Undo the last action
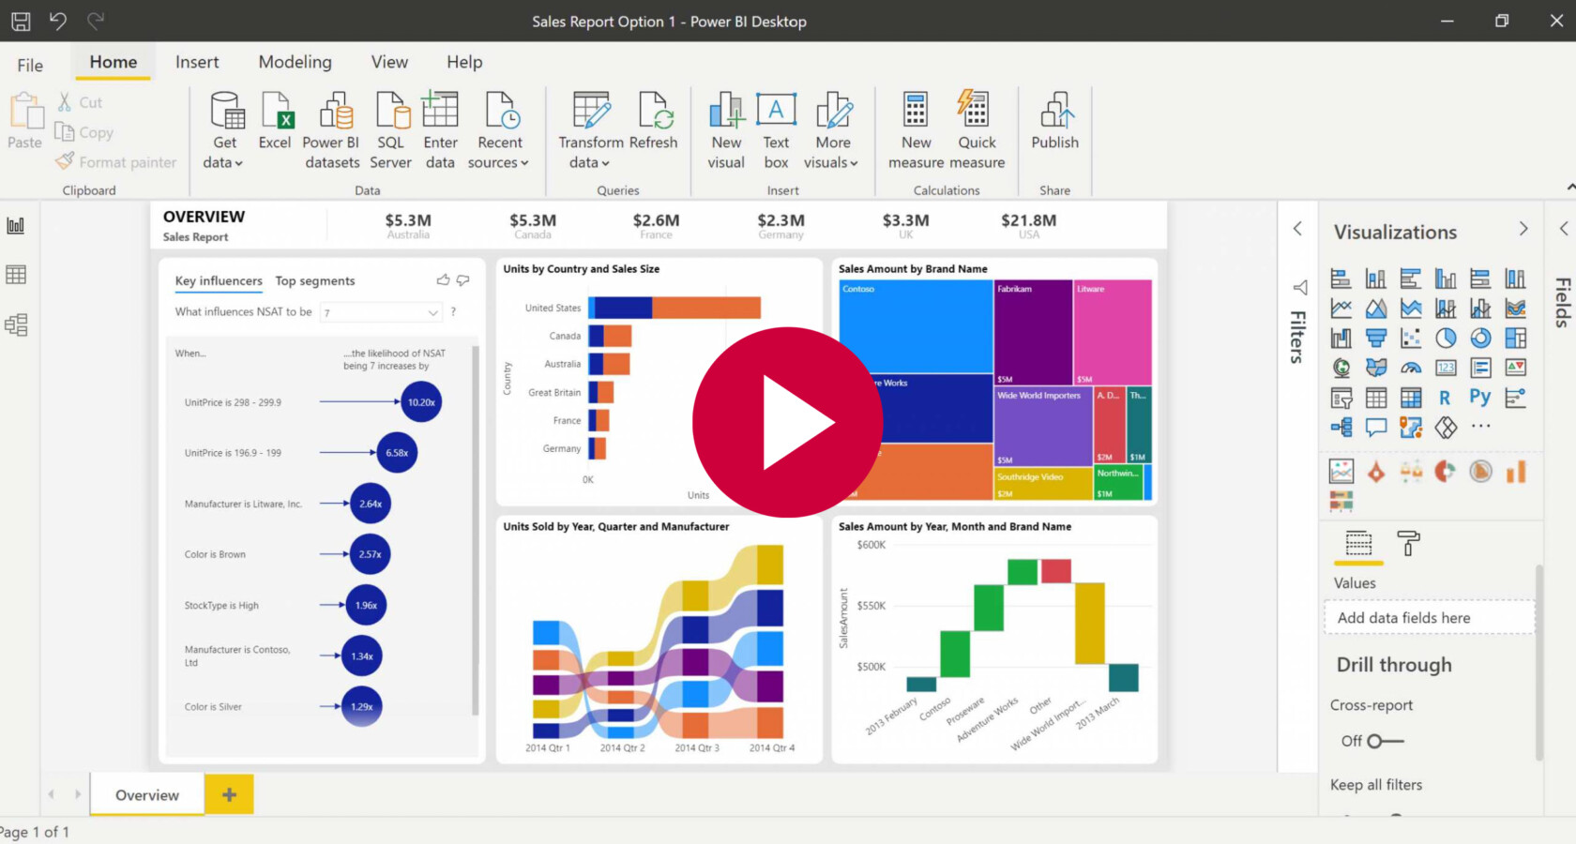This screenshot has height=844, width=1576. (58, 21)
